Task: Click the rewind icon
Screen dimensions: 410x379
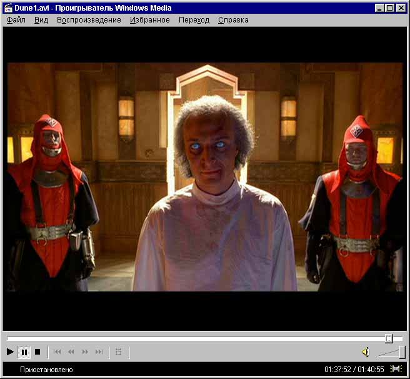Action: click(x=71, y=351)
